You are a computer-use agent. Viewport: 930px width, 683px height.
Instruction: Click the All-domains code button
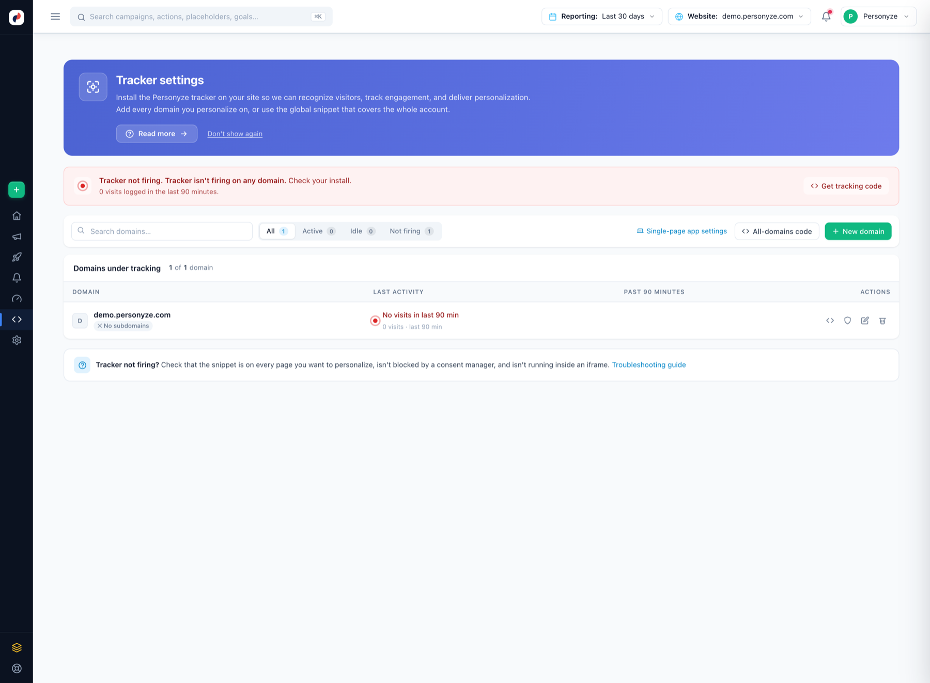[x=777, y=231]
